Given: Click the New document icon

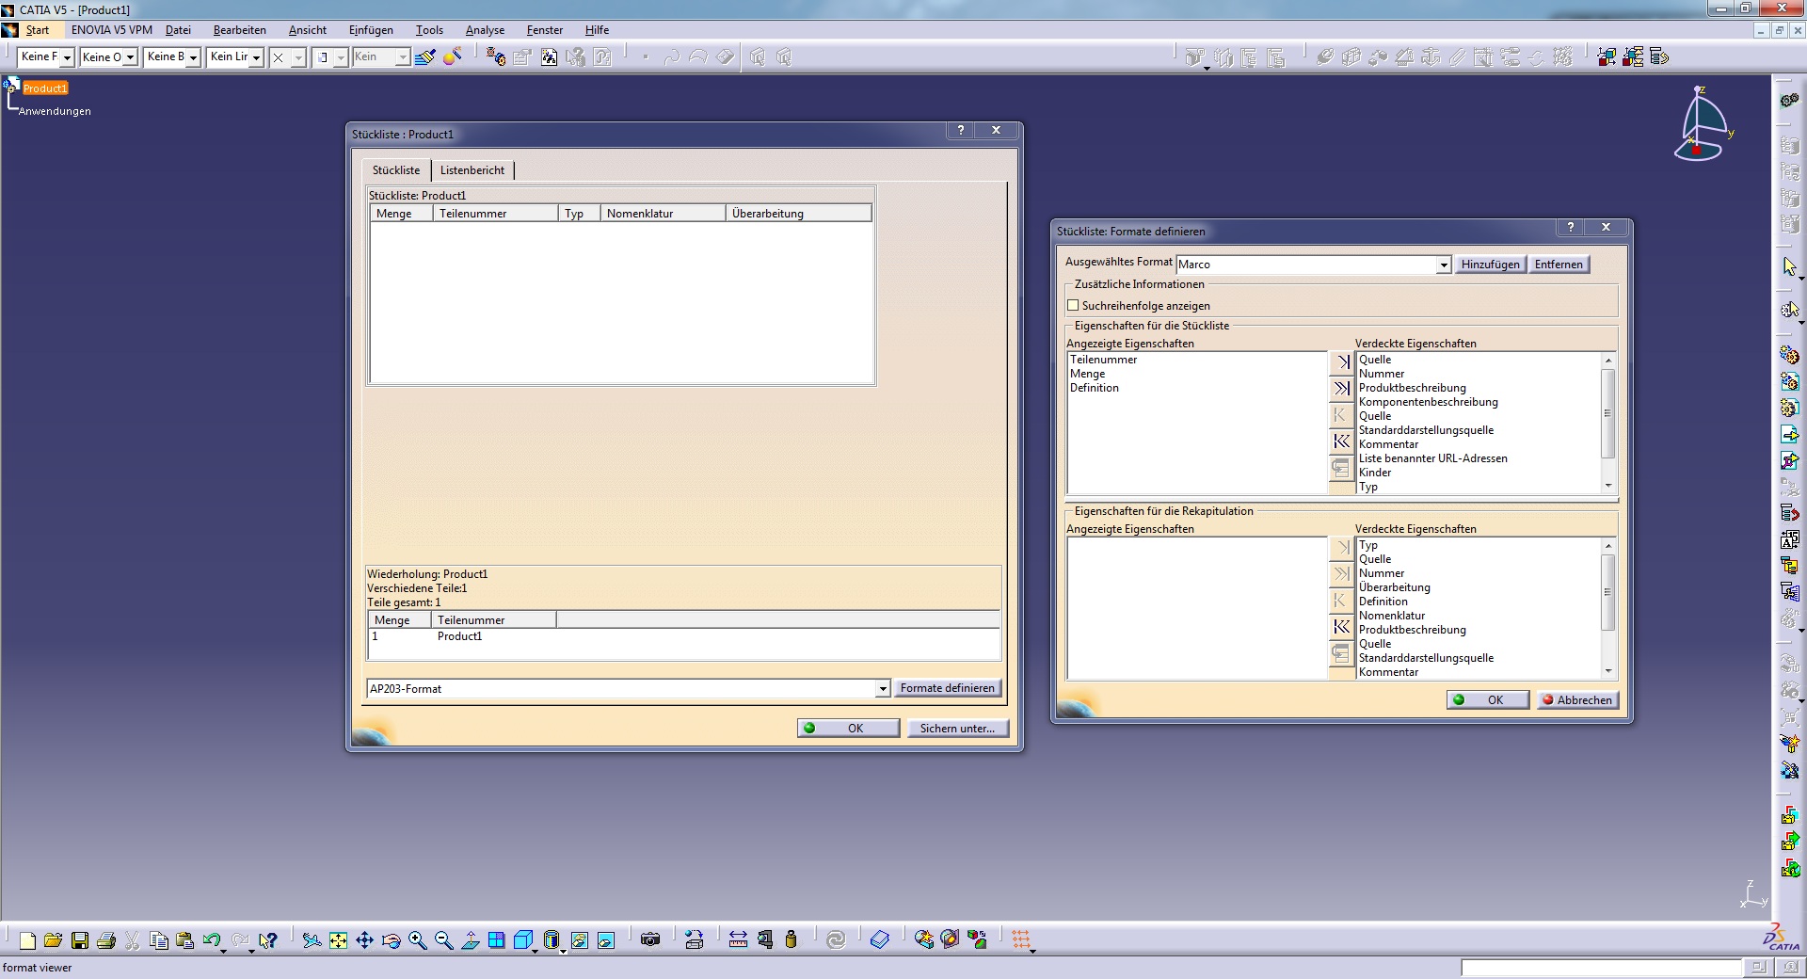Looking at the screenshot, I should coord(27,939).
